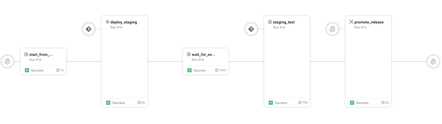Click the staging_test step type icon
Image resolution: width=442 pixels, height=124 pixels.
coord(270,22)
